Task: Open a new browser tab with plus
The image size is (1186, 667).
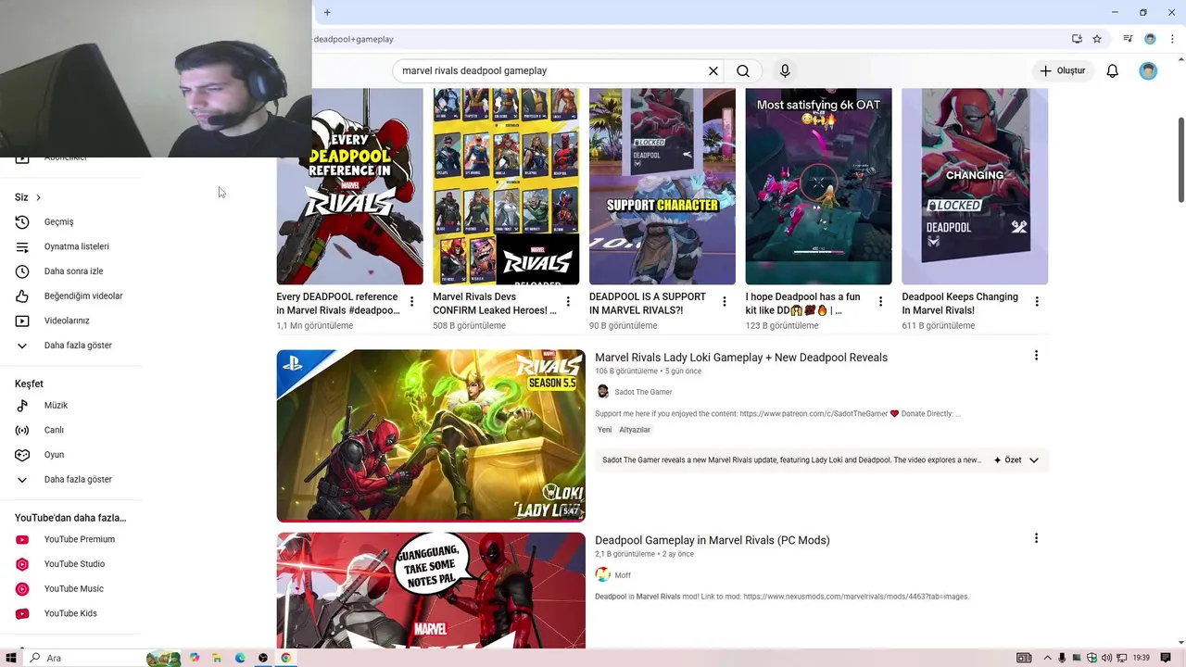Action: pyautogui.click(x=327, y=12)
